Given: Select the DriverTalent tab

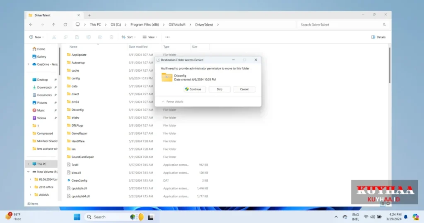Looking at the screenshot, I should 53,15.
